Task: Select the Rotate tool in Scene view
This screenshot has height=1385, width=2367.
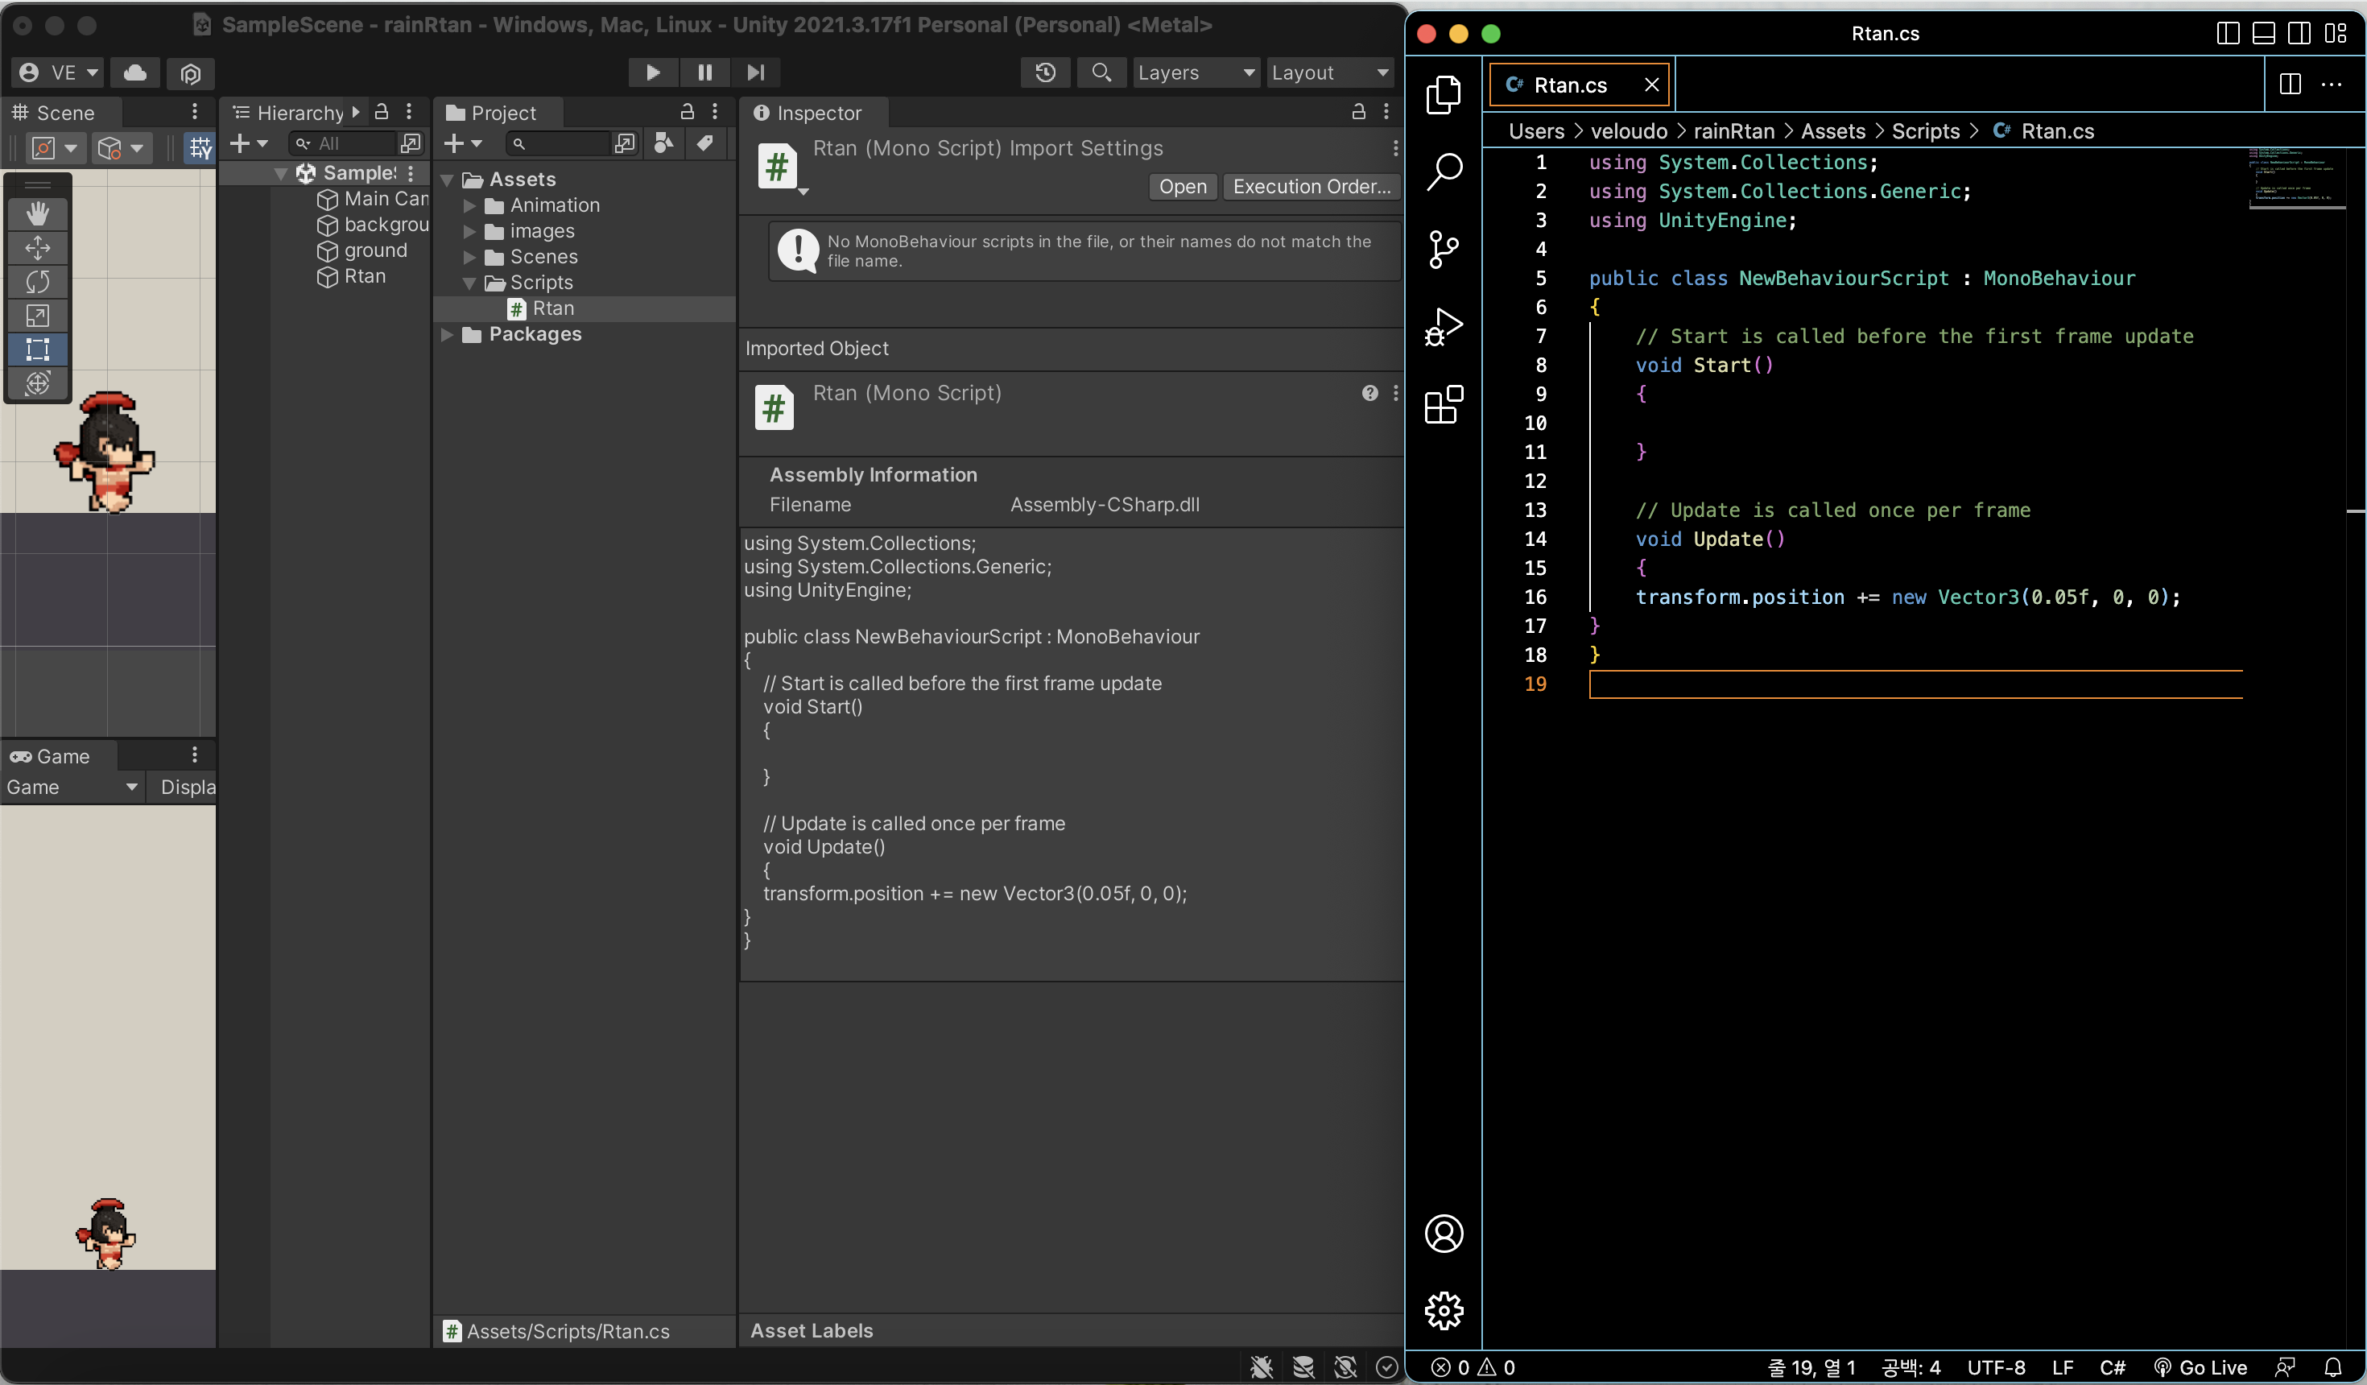Action: coord(38,282)
